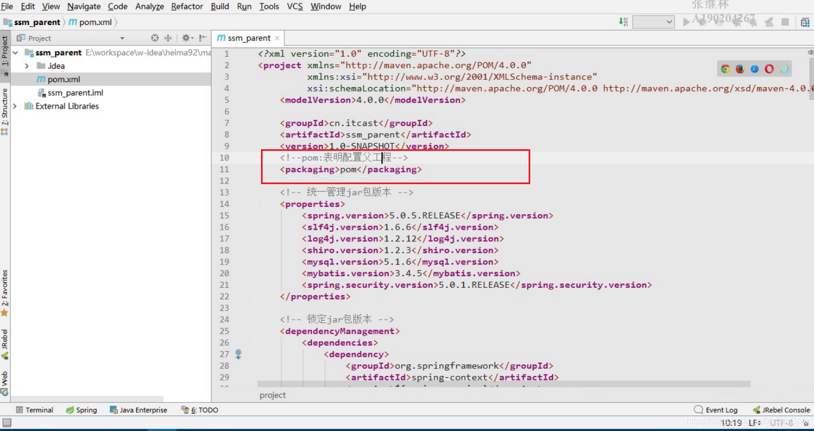Open the Project view type dropdown
This screenshot has width=814, height=431.
[122, 38]
